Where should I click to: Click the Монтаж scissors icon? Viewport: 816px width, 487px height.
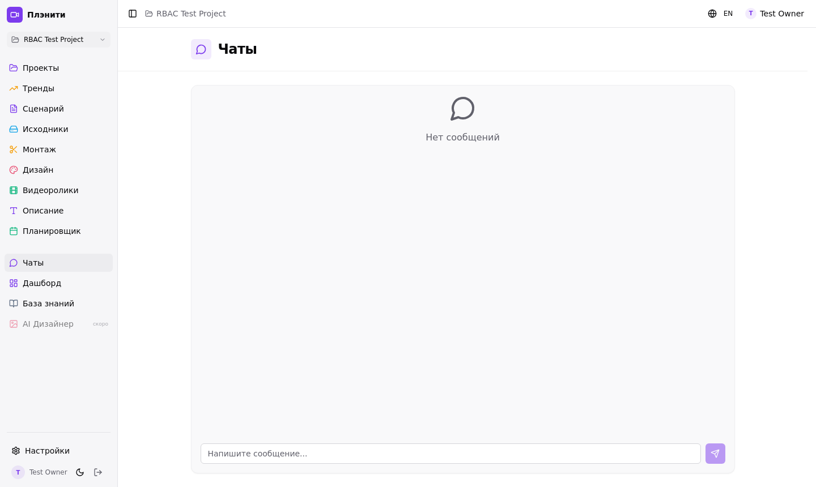coord(14,149)
